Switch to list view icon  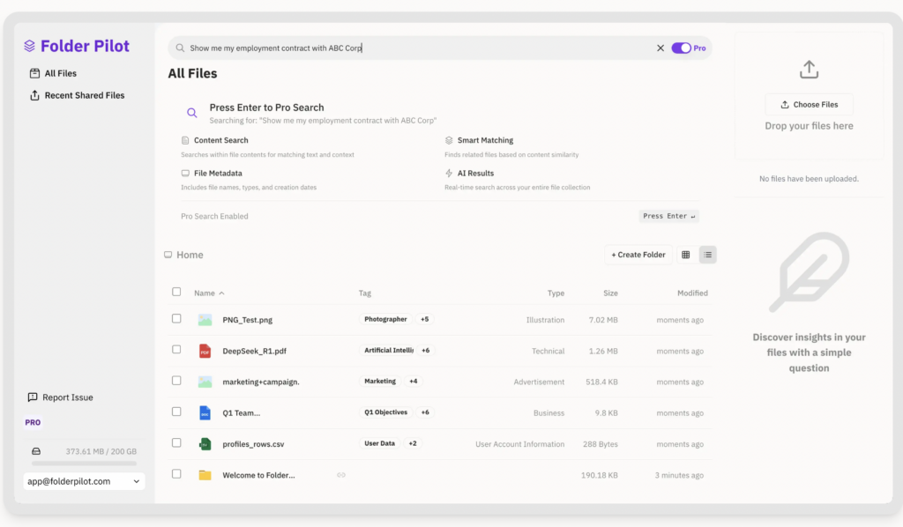tap(707, 255)
